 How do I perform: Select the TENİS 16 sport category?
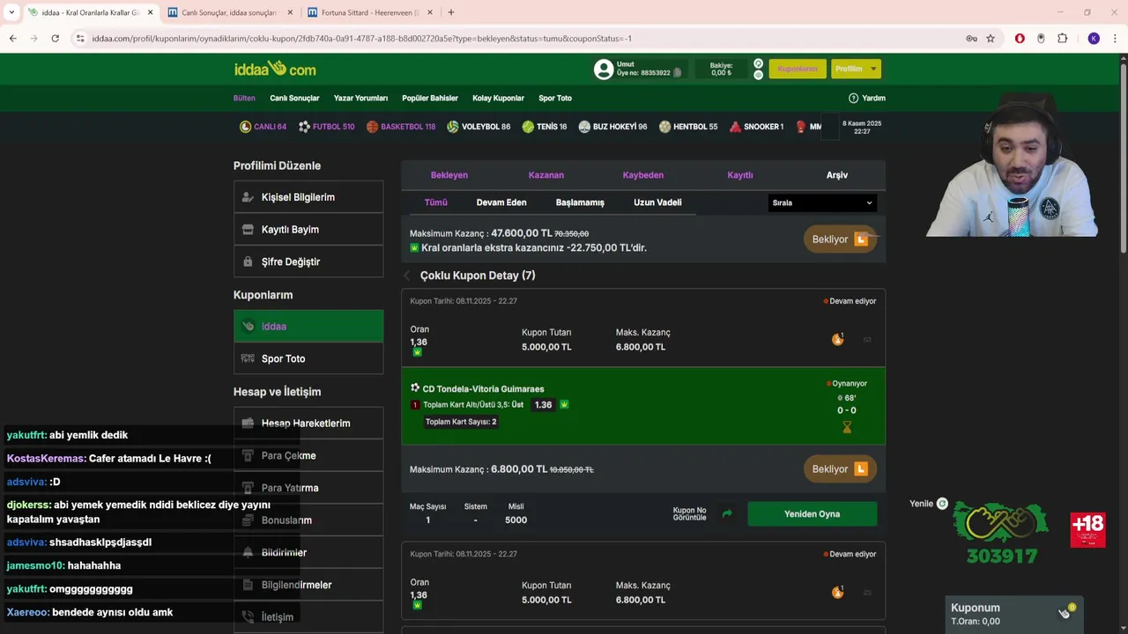[x=545, y=127]
